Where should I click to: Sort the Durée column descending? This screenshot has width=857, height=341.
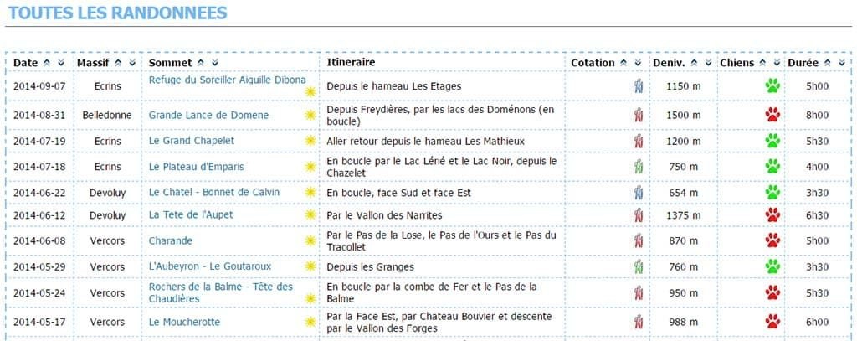[842, 63]
